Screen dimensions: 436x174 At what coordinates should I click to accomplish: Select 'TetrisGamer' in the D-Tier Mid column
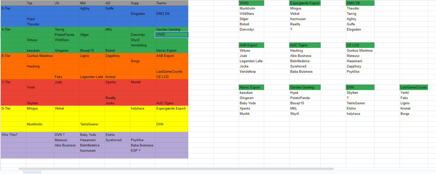tap(92, 124)
